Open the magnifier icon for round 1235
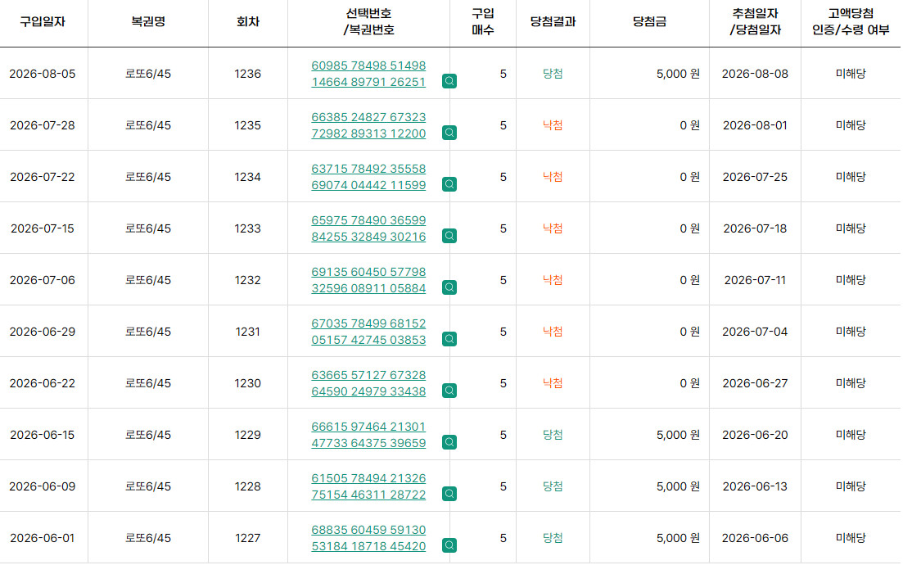 tap(449, 133)
